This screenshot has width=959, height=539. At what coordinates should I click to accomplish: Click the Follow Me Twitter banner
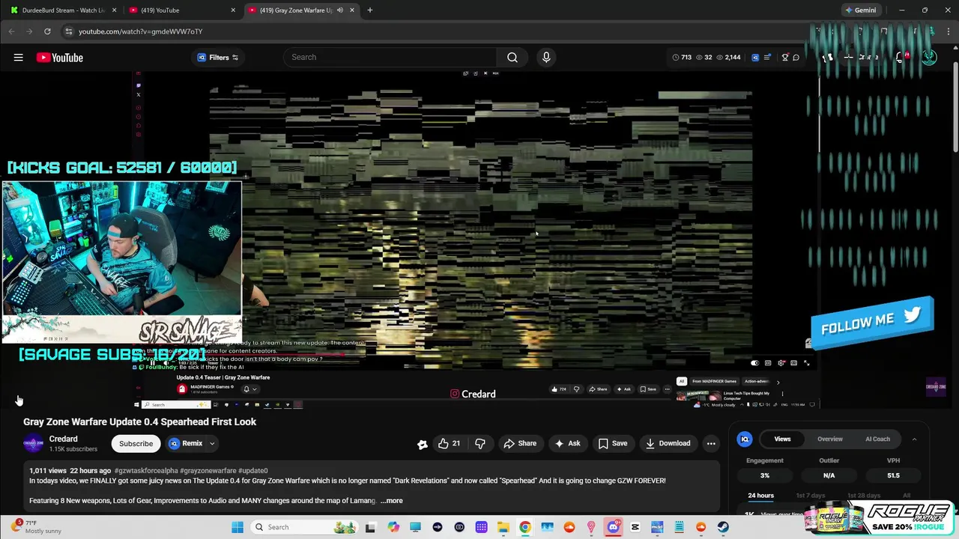[872, 323]
